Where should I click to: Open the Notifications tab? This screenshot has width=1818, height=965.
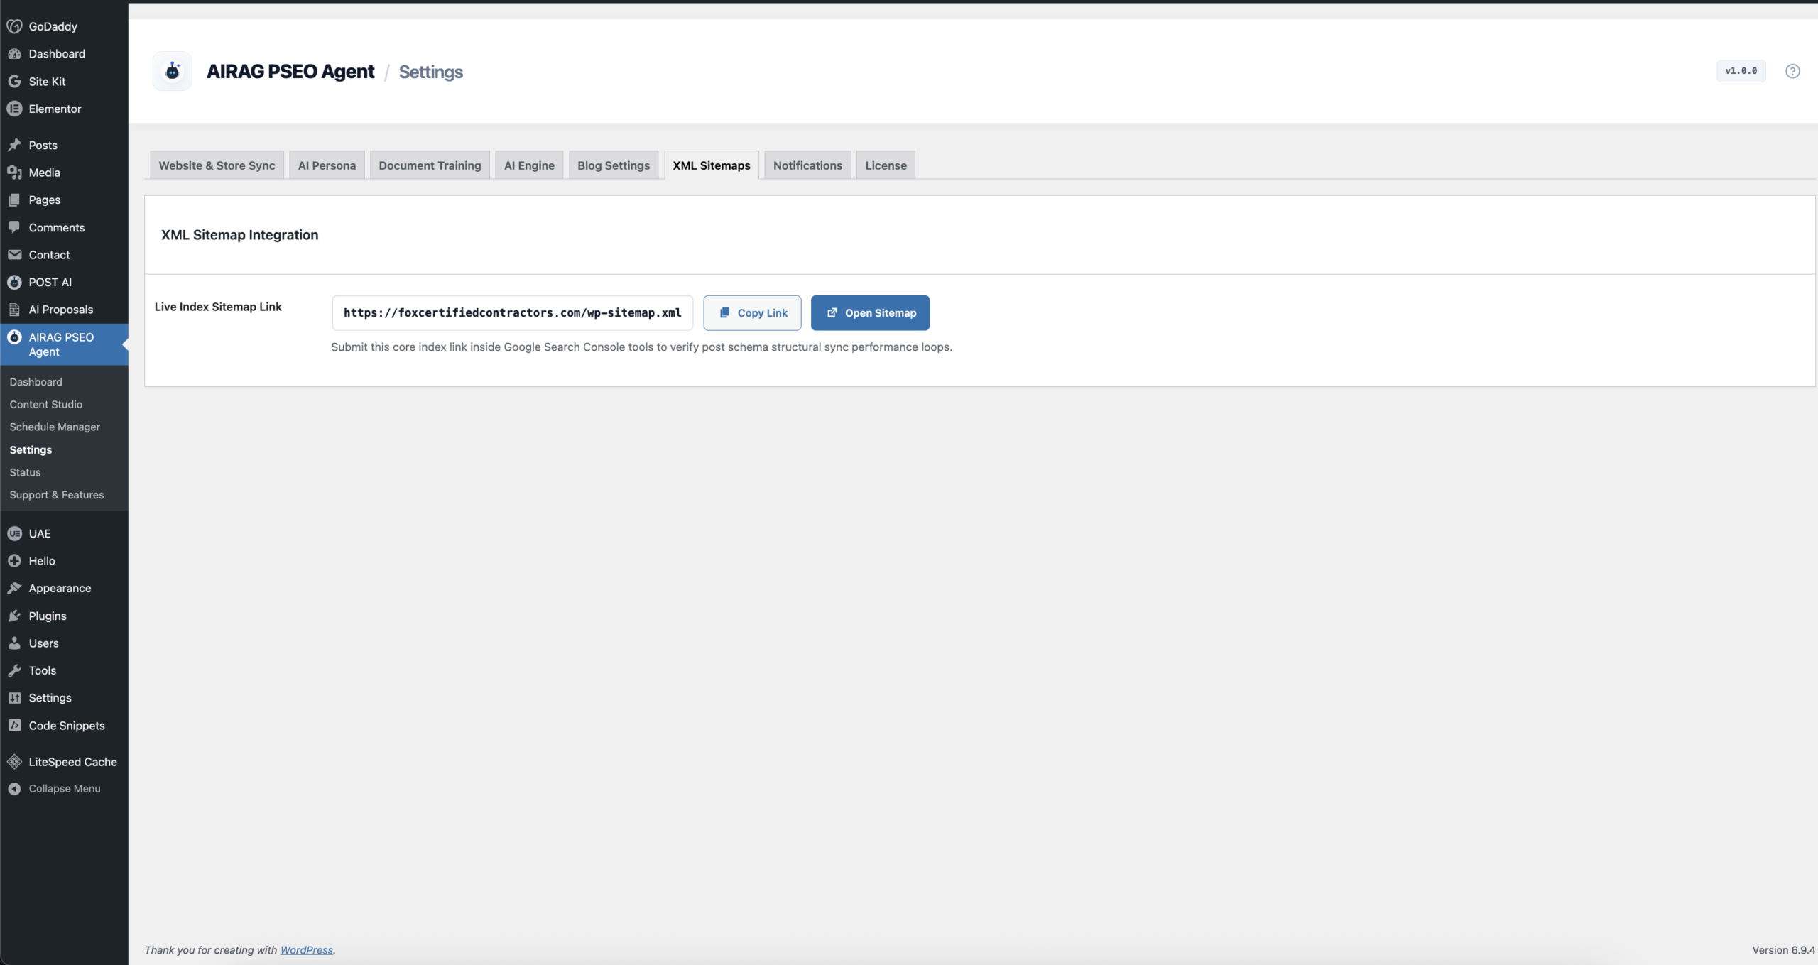point(807,165)
